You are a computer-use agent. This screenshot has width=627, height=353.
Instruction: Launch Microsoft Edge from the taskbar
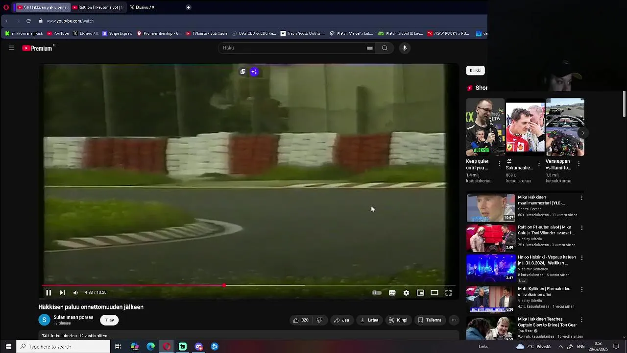pos(151,347)
